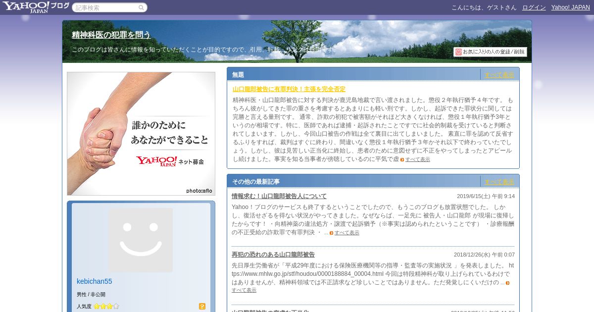Open article 情報求む！山口龍郎被告人について
This screenshot has height=312, width=594.
[x=279, y=196]
